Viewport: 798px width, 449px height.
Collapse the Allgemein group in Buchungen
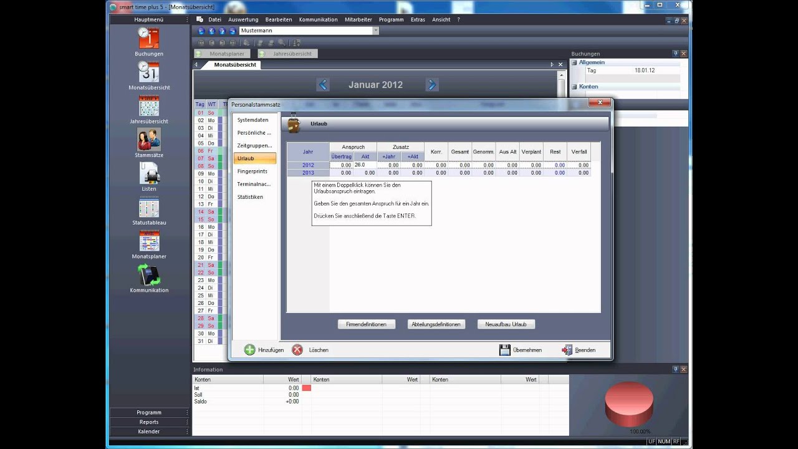coord(574,62)
